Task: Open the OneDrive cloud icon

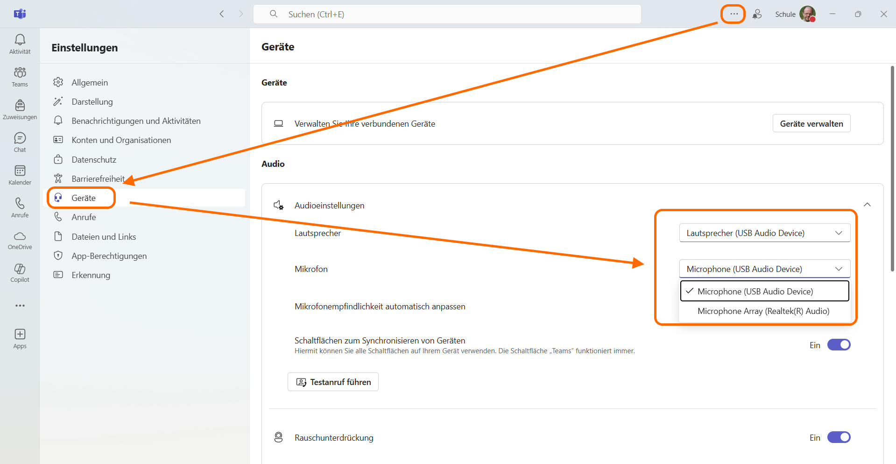Action: coord(20,240)
